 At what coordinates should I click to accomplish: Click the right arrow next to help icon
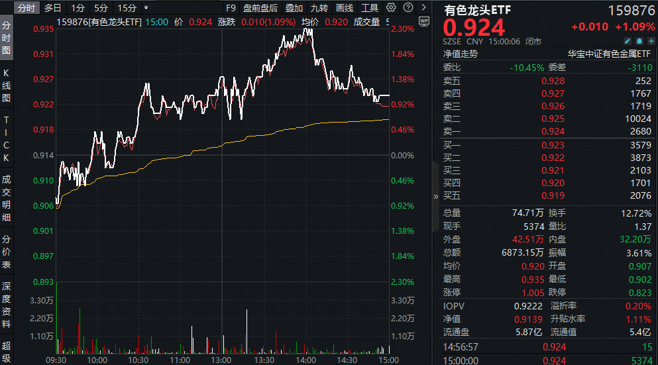(422, 8)
